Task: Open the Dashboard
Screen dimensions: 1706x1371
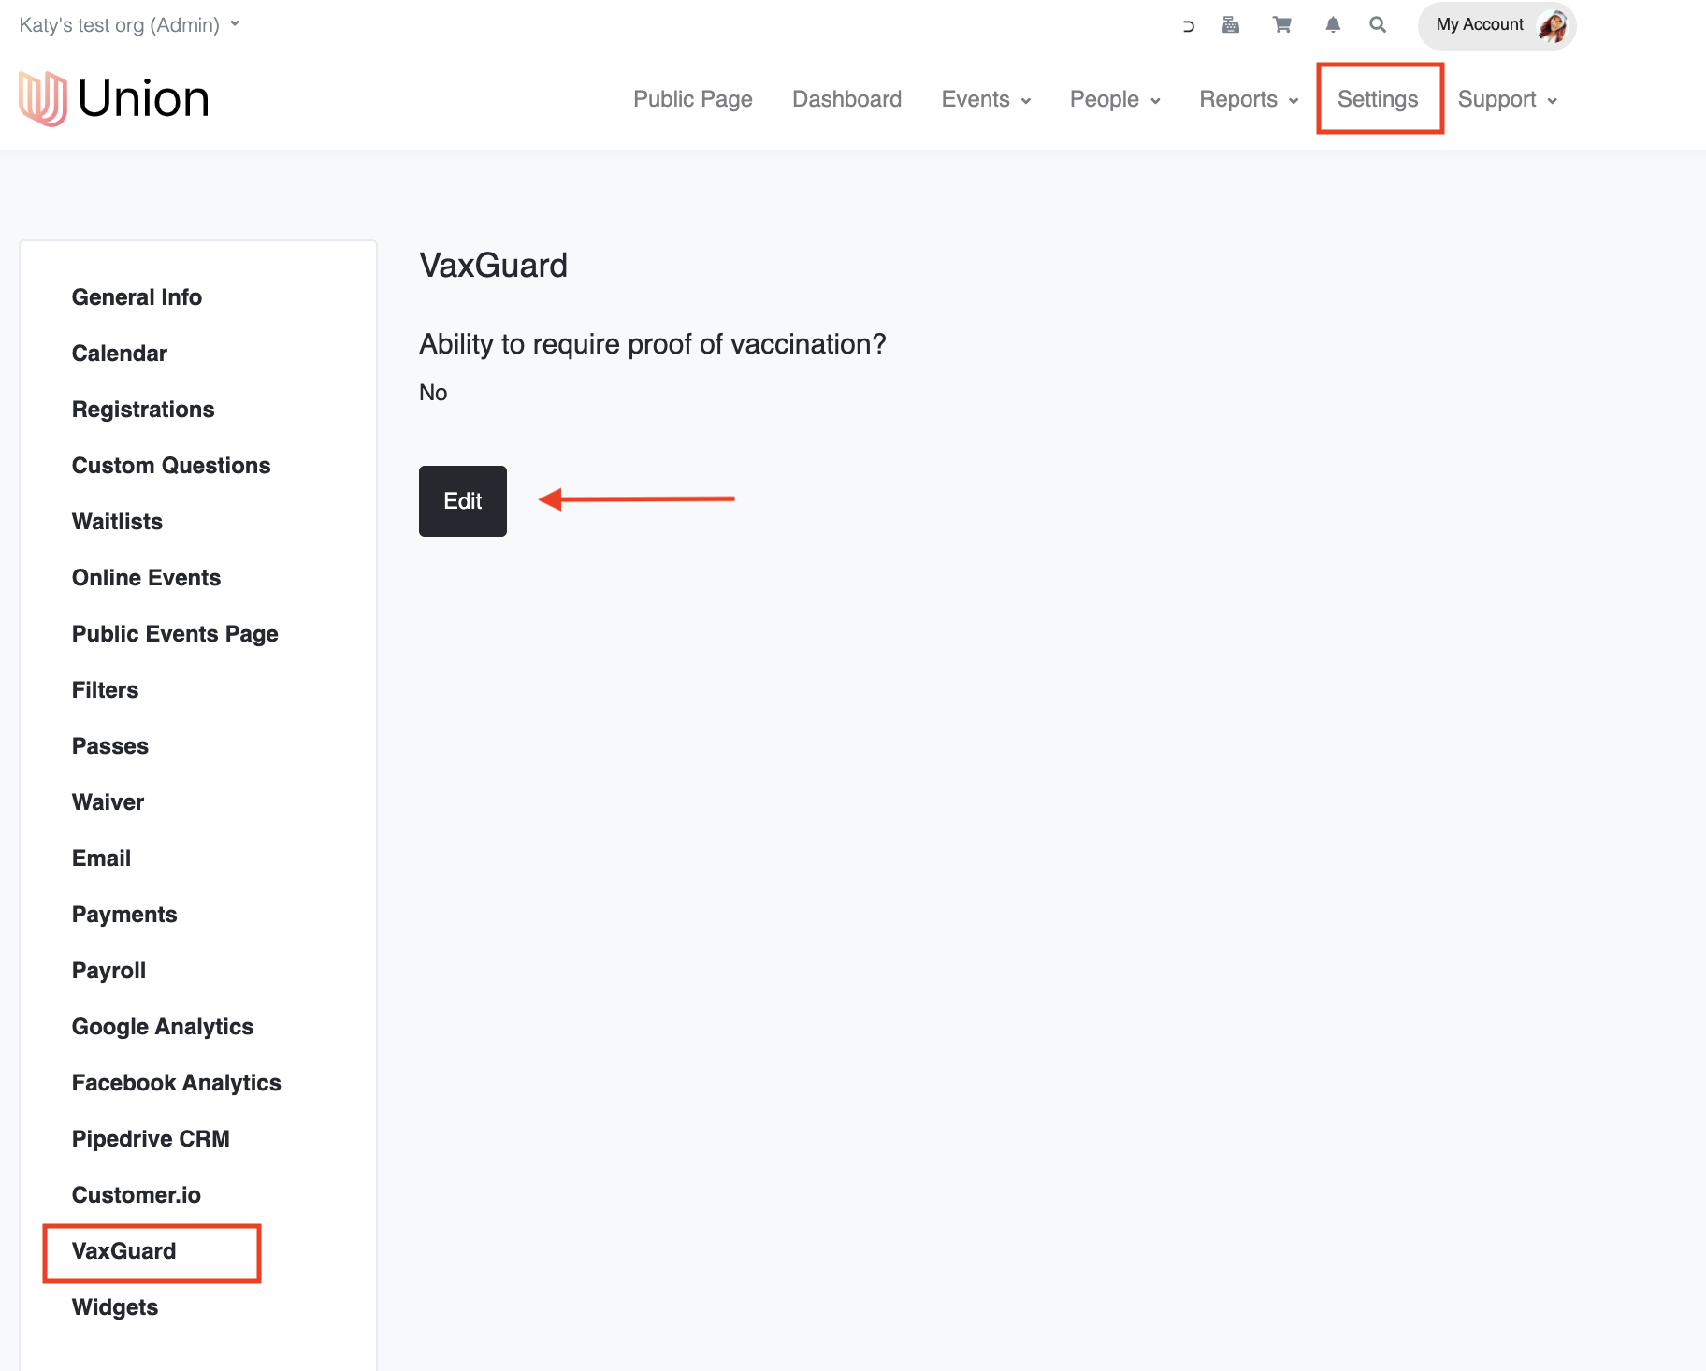Action: tap(846, 99)
